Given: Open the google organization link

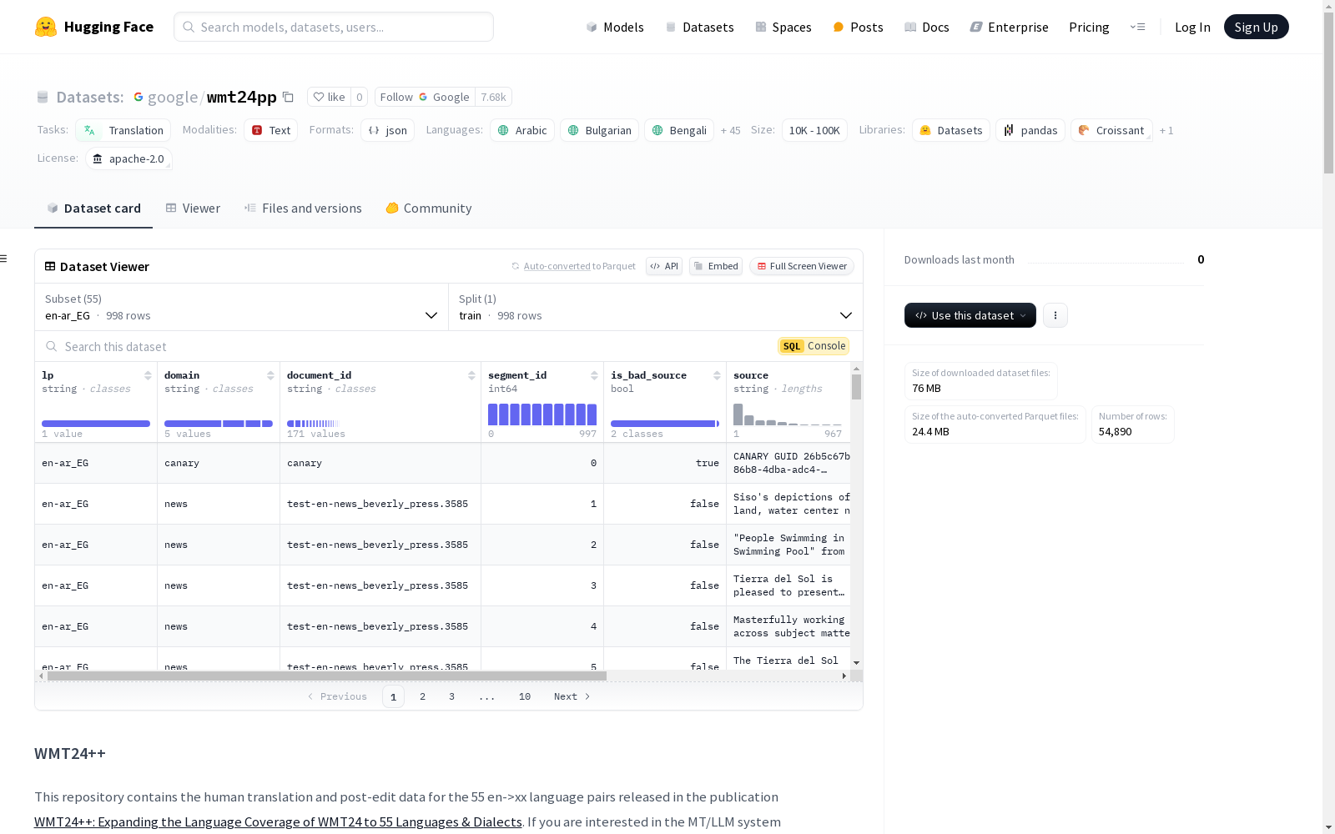Looking at the screenshot, I should click(x=173, y=97).
